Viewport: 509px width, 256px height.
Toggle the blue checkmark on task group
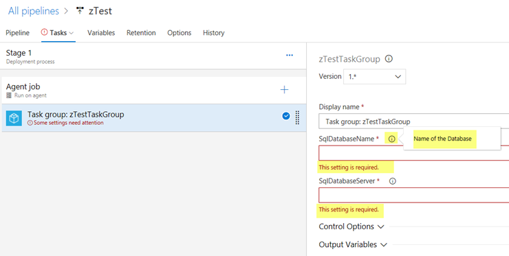pyautogui.click(x=286, y=116)
